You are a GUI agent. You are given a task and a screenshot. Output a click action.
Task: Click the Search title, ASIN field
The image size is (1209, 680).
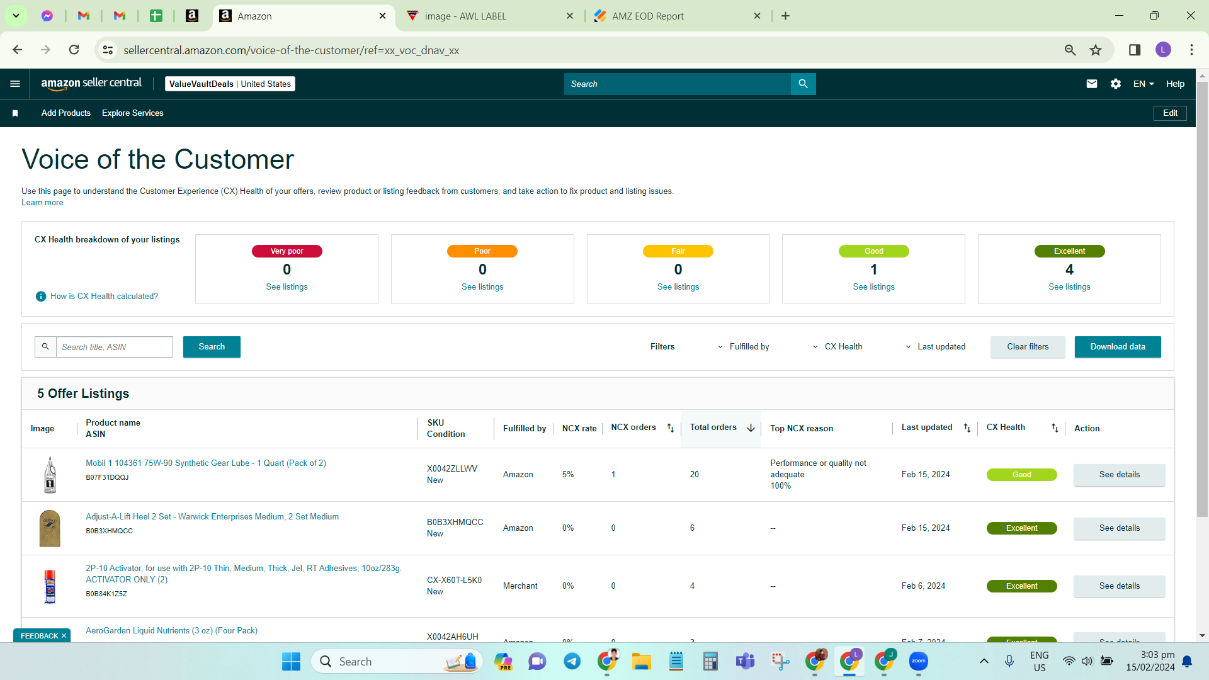pos(114,347)
